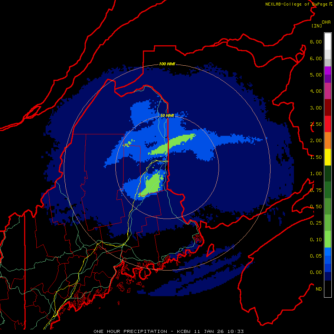Select the 5.00 legend value
This screenshot has height=334, width=334.
click(316, 75)
